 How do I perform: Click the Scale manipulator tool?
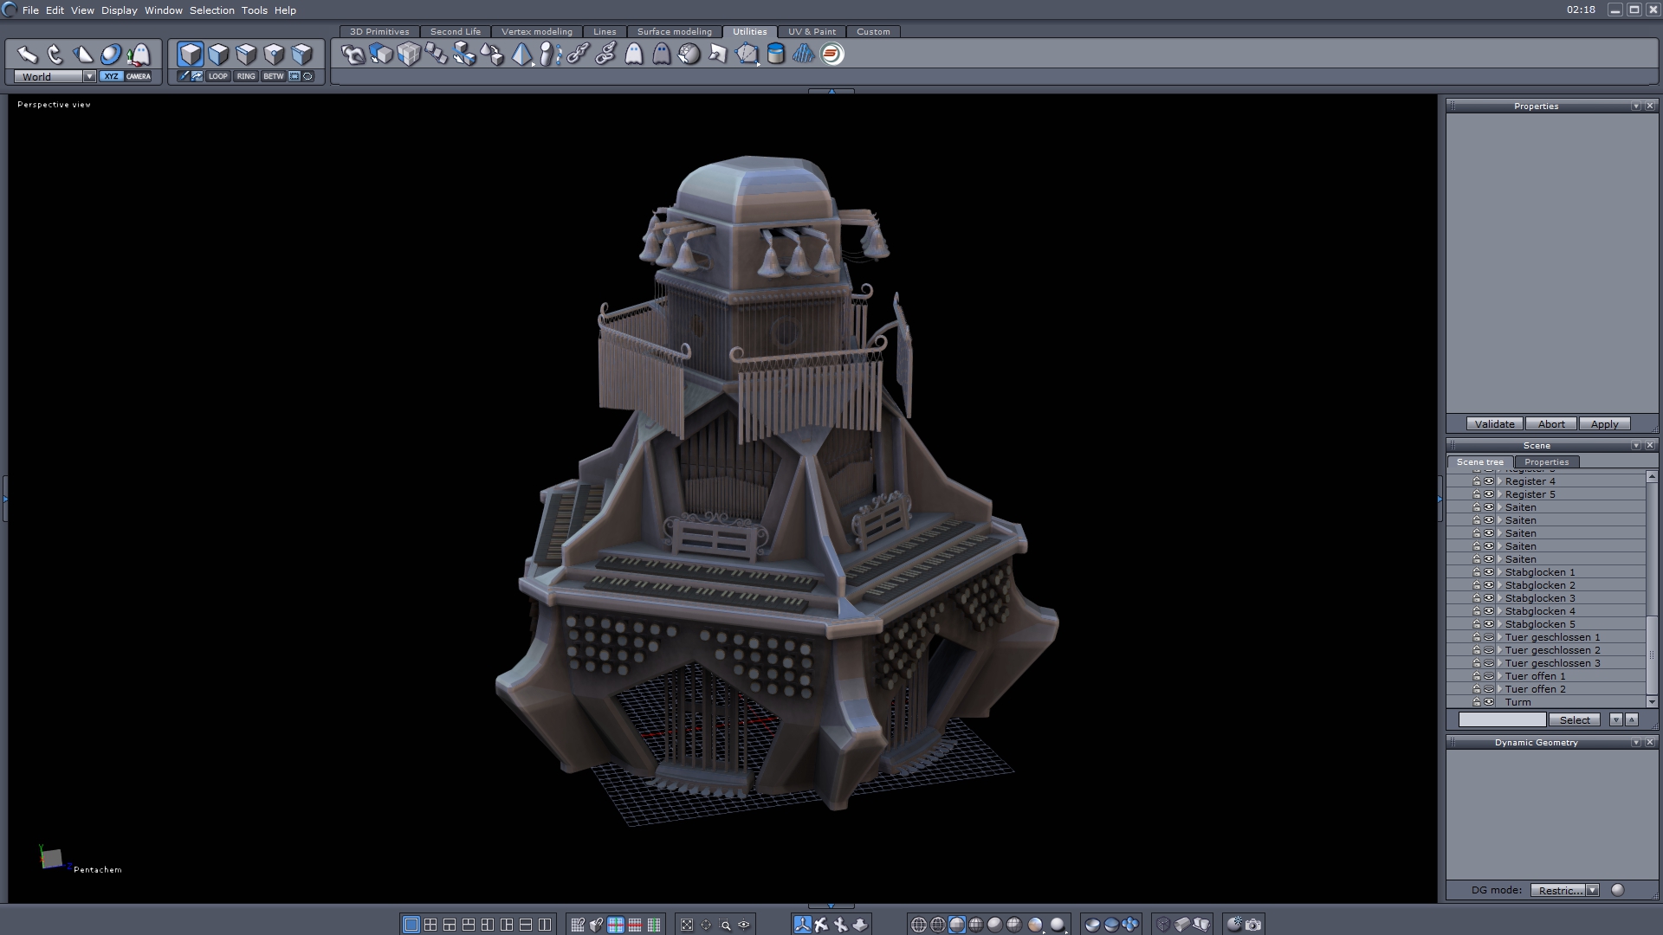click(x=83, y=55)
